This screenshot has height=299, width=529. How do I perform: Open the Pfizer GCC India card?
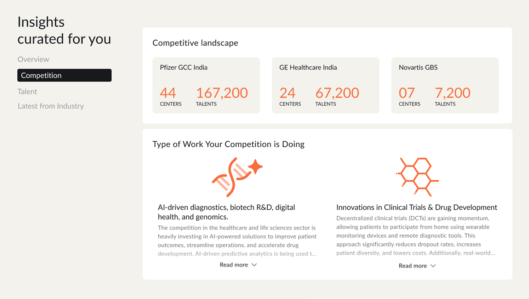(206, 85)
